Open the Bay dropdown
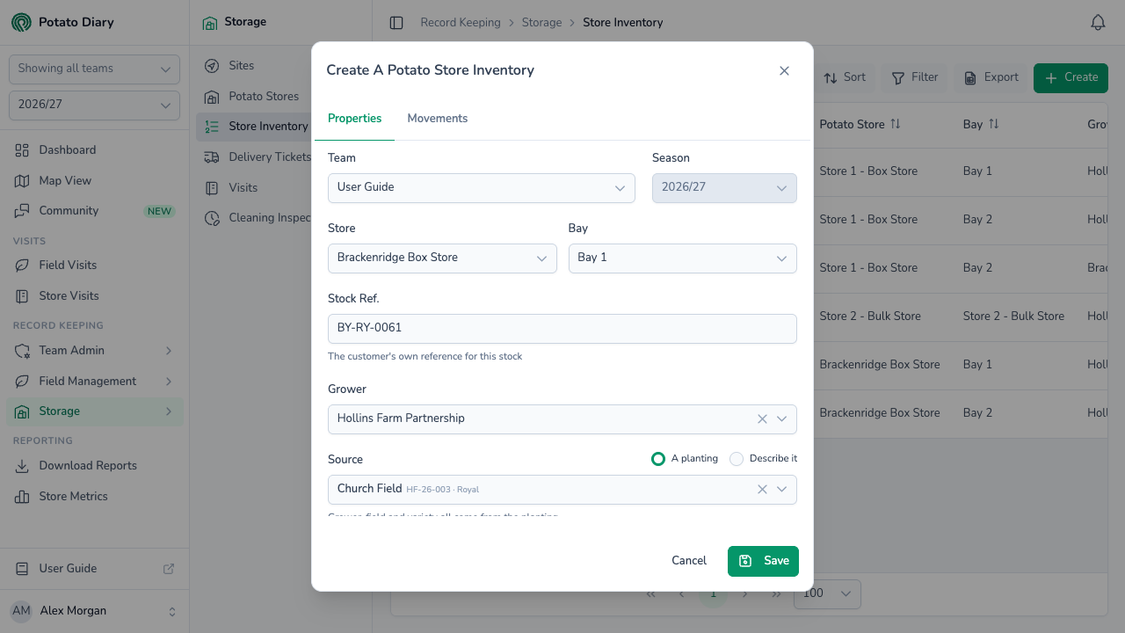The width and height of the screenshot is (1125, 633). 683,258
